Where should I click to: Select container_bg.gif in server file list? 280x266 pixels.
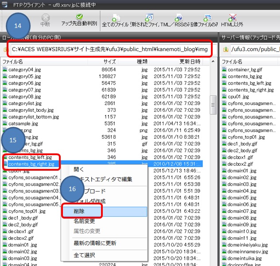point(246,70)
